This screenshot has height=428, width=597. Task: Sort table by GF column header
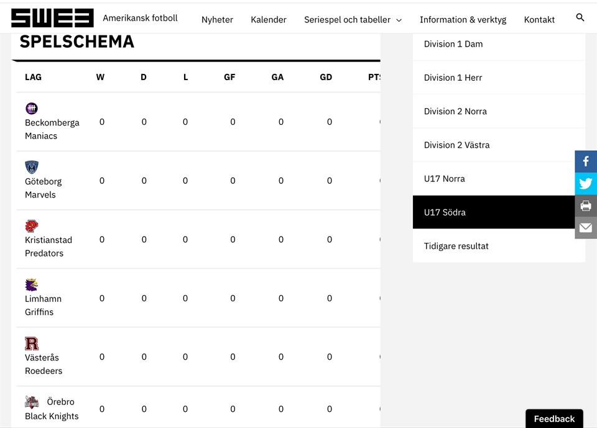click(x=229, y=78)
